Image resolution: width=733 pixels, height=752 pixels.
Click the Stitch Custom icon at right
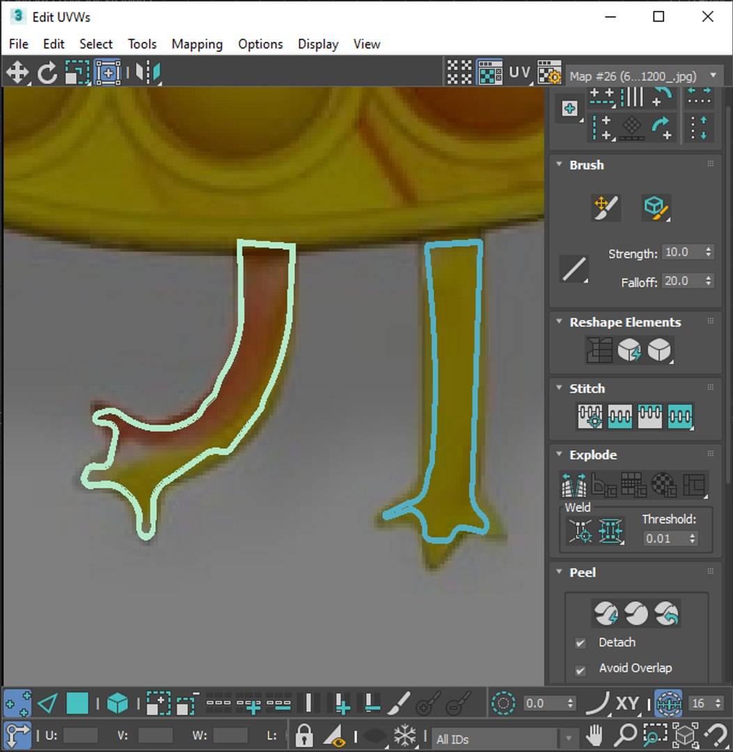(680, 416)
